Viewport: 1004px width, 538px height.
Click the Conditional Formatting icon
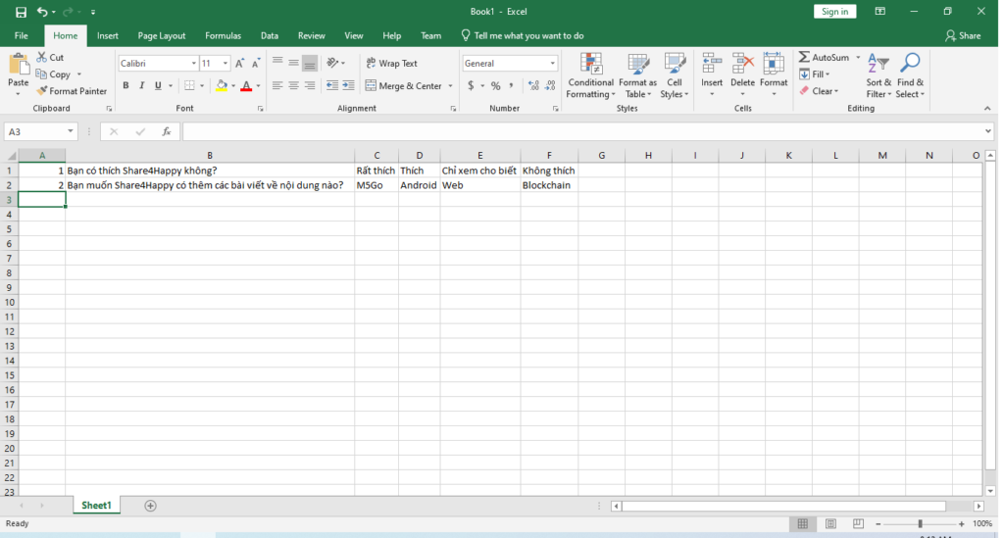tap(590, 65)
